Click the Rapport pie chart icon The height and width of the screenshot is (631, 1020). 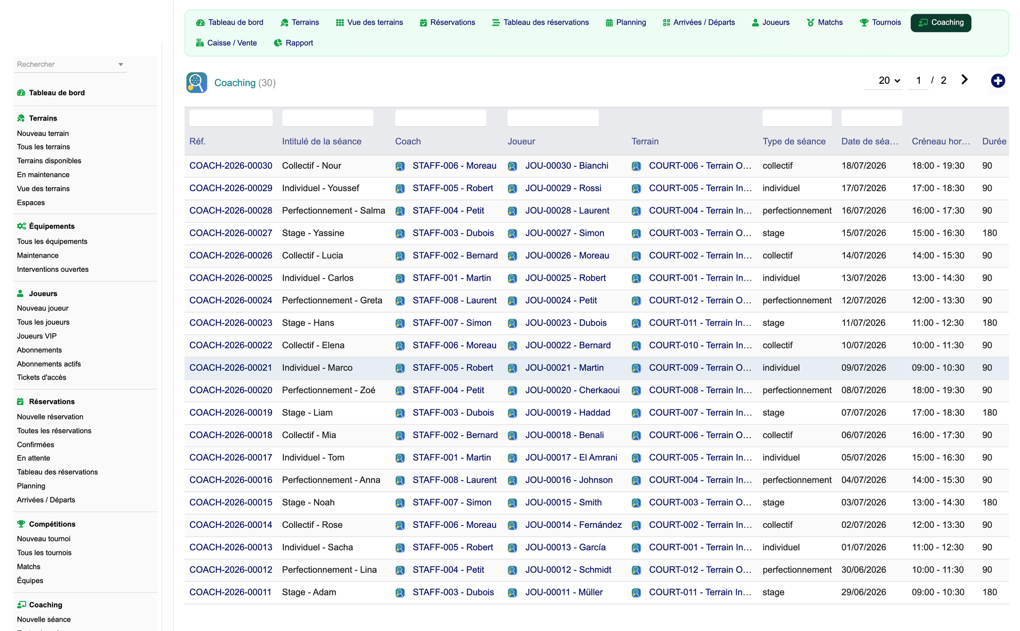pyautogui.click(x=278, y=43)
